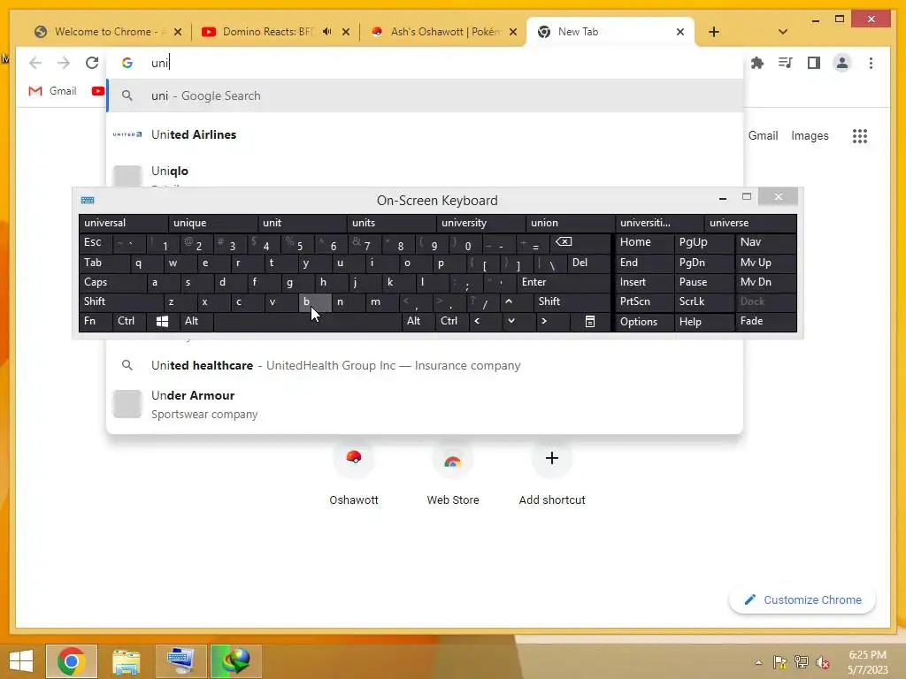The width and height of the screenshot is (906, 679).
Task: Click the Options key on On-Screen Keyboard
Action: 644,322
